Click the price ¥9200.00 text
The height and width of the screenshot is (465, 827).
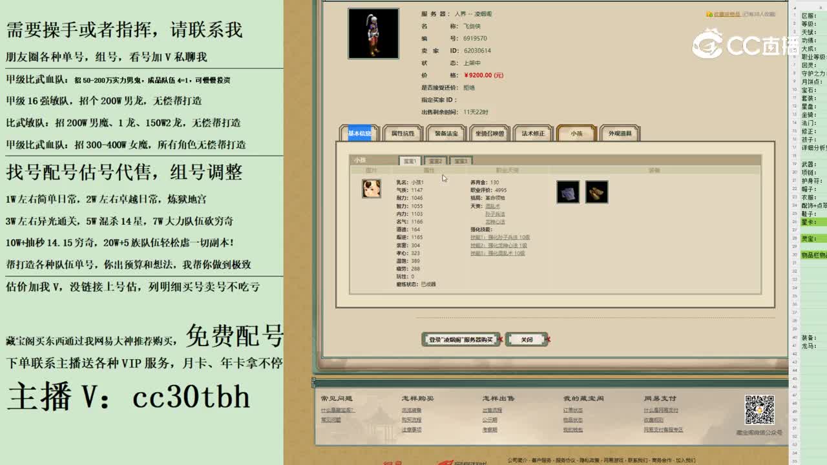(483, 75)
